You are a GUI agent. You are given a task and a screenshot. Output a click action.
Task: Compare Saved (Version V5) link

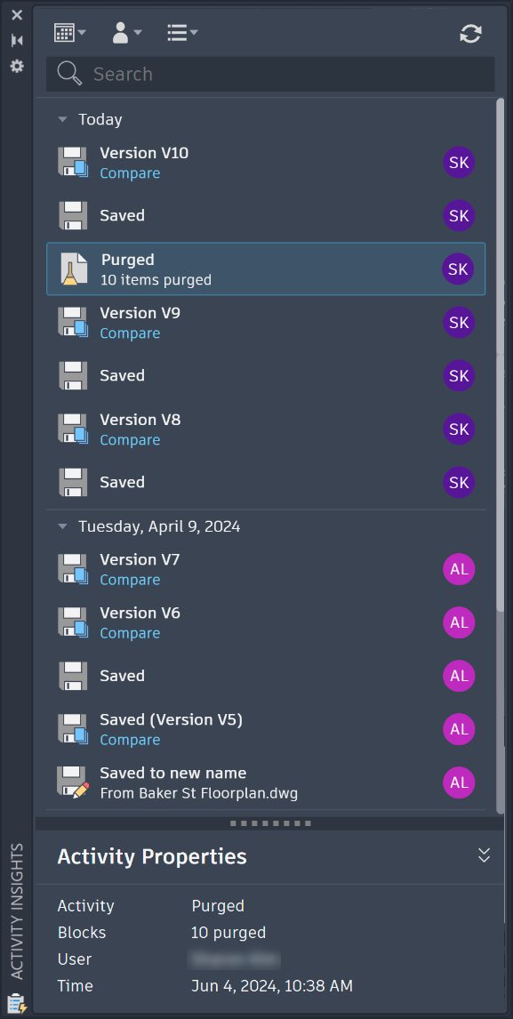click(x=130, y=740)
